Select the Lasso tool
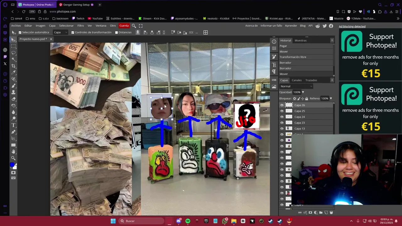The height and width of the screenshot is (226, 402). point(14,52)
